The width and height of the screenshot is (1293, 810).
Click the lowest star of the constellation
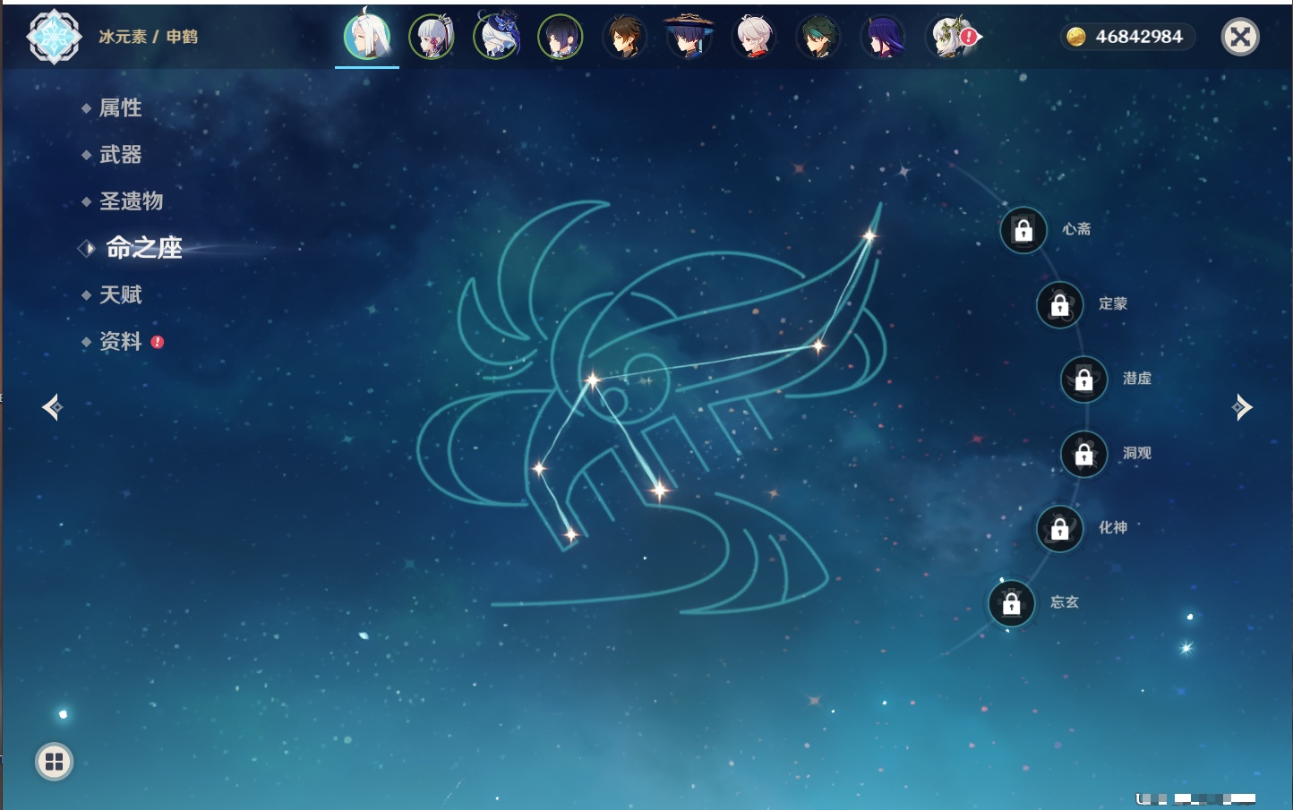coord(570,535)
